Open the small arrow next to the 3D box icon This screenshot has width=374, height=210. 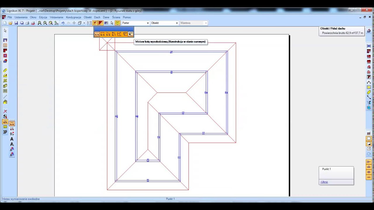84,23
